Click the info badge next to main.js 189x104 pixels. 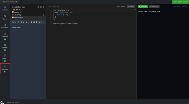pos(21,12)
